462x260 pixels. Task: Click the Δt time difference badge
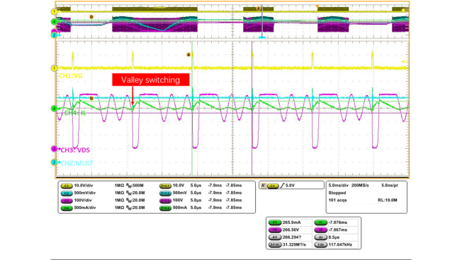coord(320,237)
